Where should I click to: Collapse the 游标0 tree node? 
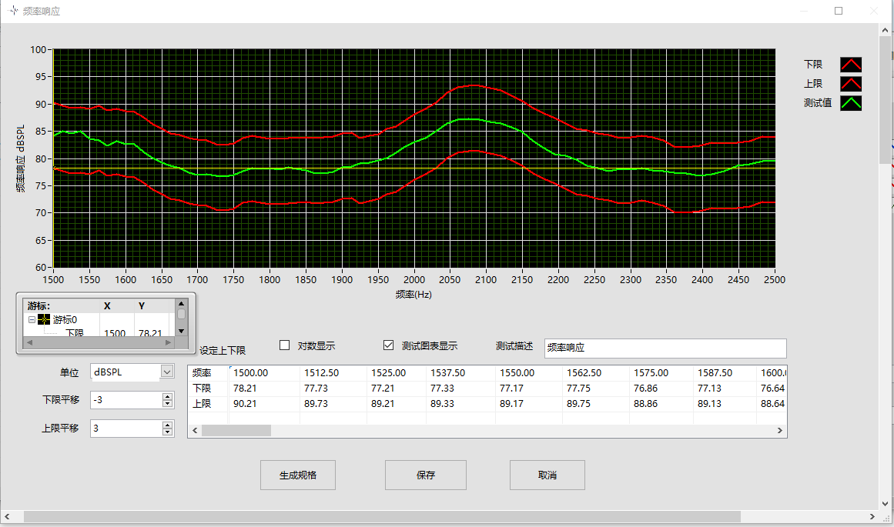[x=32, y=319]
